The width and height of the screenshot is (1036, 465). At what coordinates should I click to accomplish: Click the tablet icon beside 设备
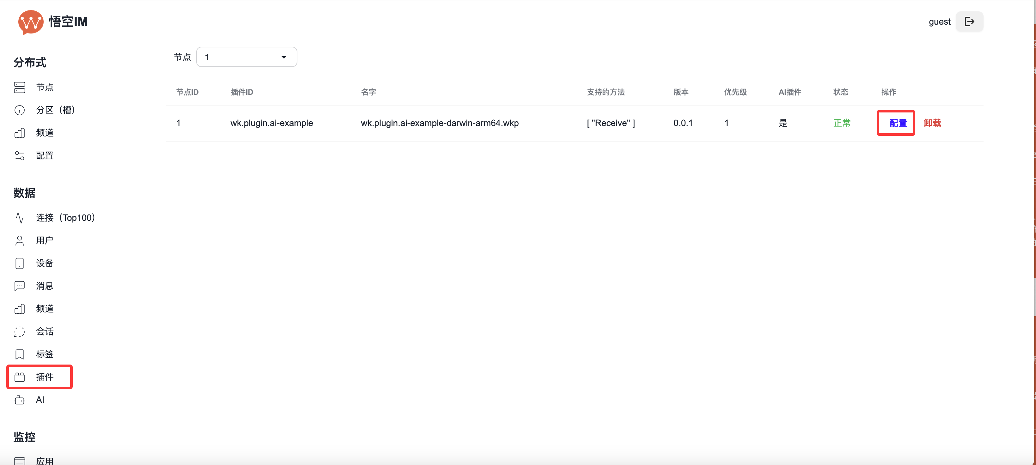19,263
